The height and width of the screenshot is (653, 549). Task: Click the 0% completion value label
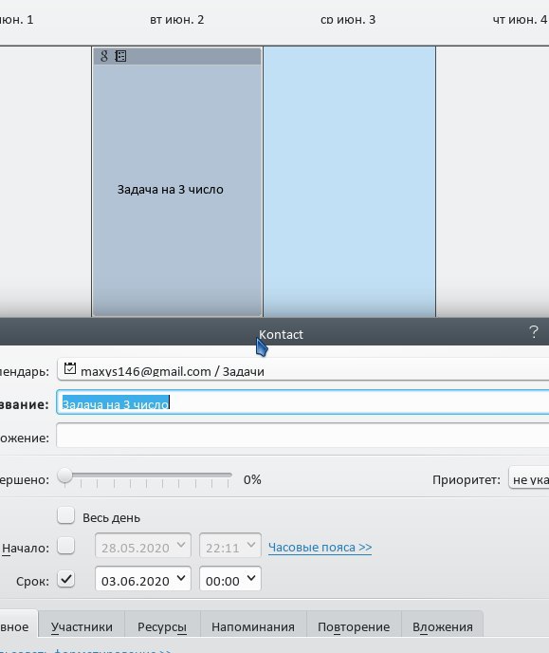(x=252, y=479)
